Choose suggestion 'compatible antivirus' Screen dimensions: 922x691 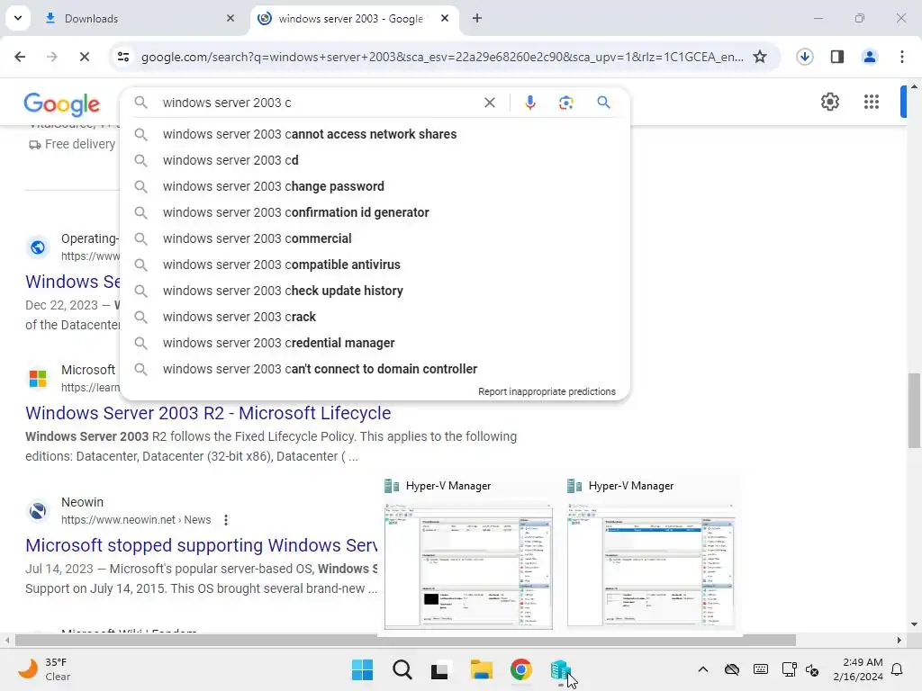(375, 265)
